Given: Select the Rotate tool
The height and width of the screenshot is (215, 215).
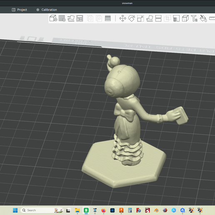Looking at the screenshot, I should click(132, 18).
